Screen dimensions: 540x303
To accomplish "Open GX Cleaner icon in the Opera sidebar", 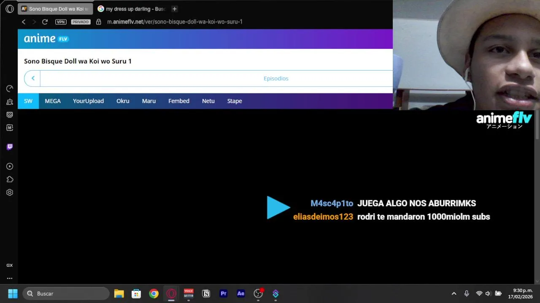I will point(10,101).
